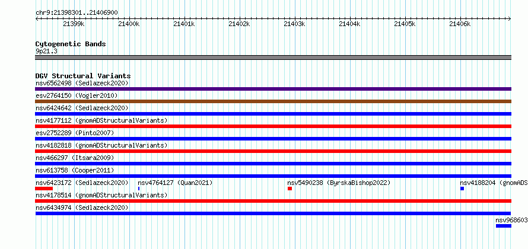Click the tiny blue nsv4764127 marker

pos(139,189)
